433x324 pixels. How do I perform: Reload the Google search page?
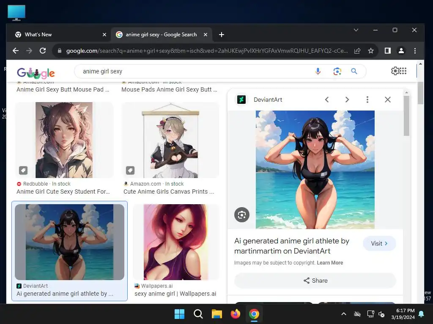pyautogui.click(x=43, y=51)
